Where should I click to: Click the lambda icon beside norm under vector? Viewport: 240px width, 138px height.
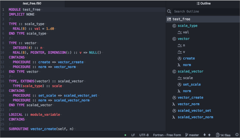pos(179,65)
